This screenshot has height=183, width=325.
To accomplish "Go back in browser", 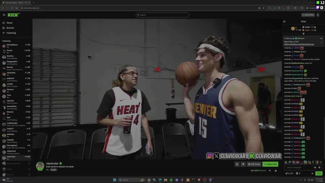I will [x=3, y=8].
